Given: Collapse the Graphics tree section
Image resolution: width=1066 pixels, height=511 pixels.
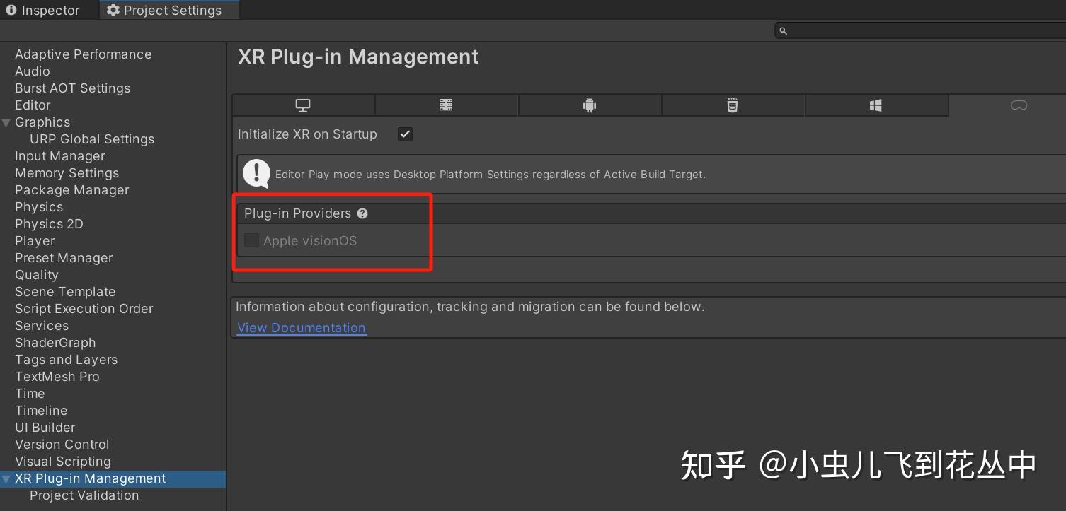Looking at the screenshot, I should point(6,123).
